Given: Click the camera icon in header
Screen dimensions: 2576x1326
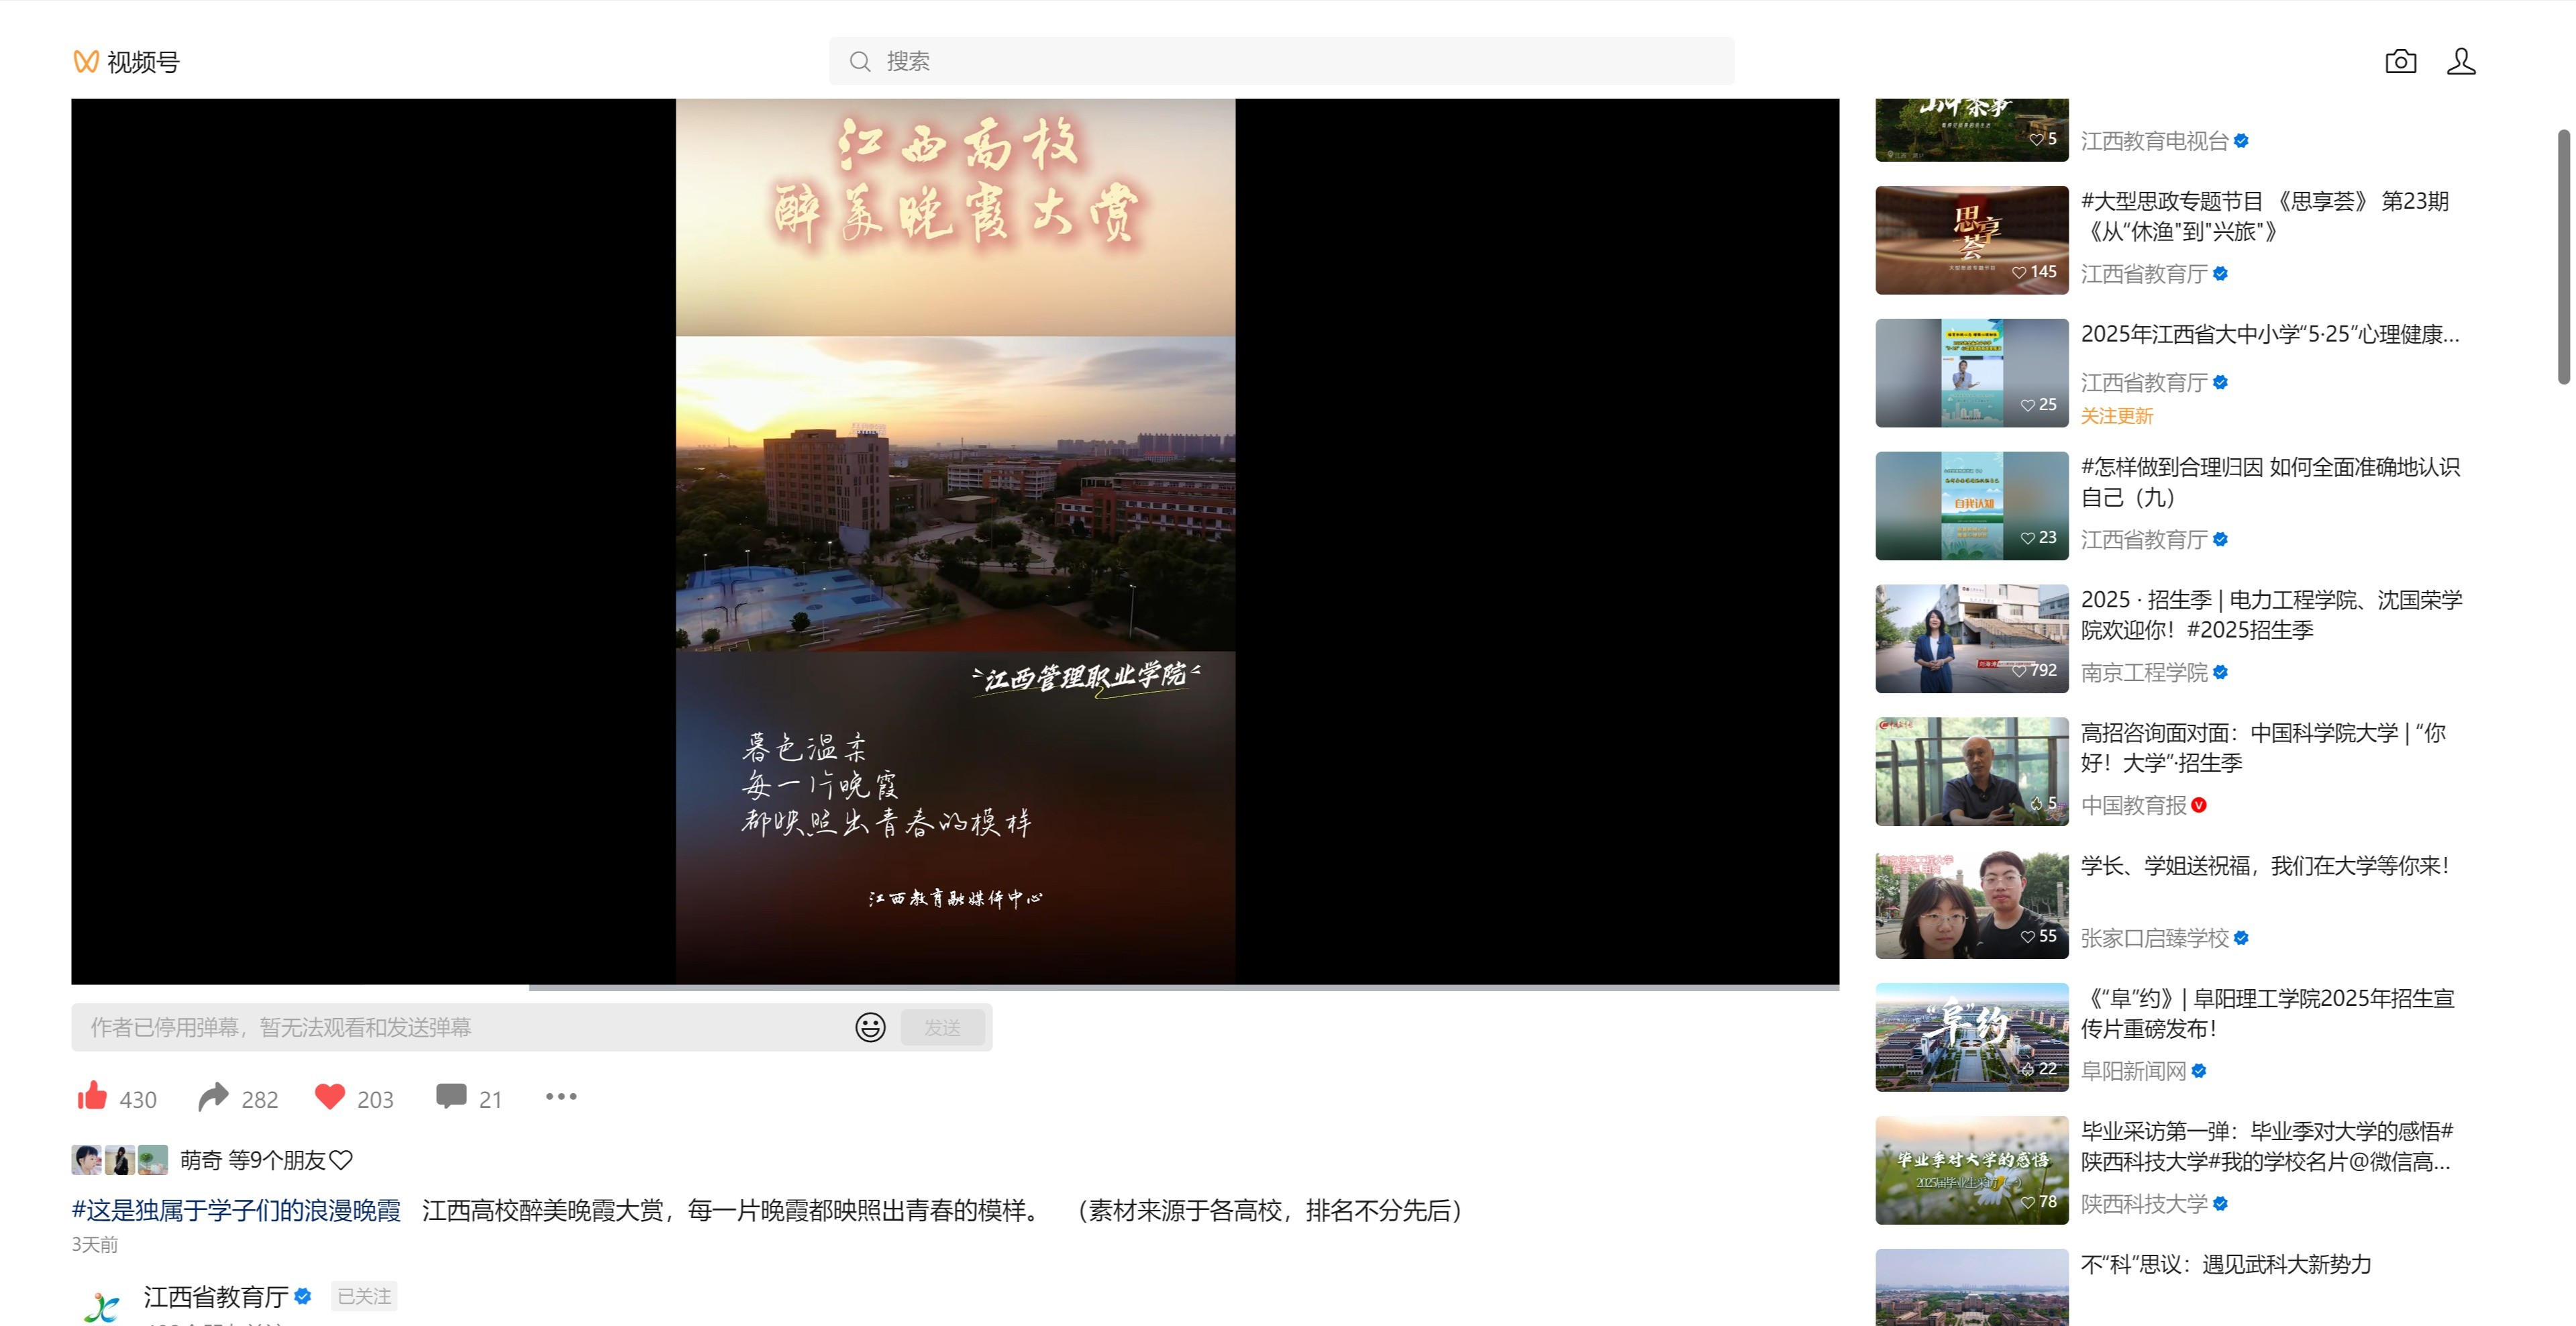Looking at the screenshot, I should pyautogui.click(x=2400, y=62).
